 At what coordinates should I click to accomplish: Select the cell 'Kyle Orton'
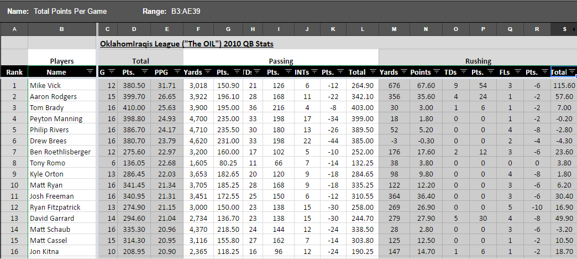(62, 174)
